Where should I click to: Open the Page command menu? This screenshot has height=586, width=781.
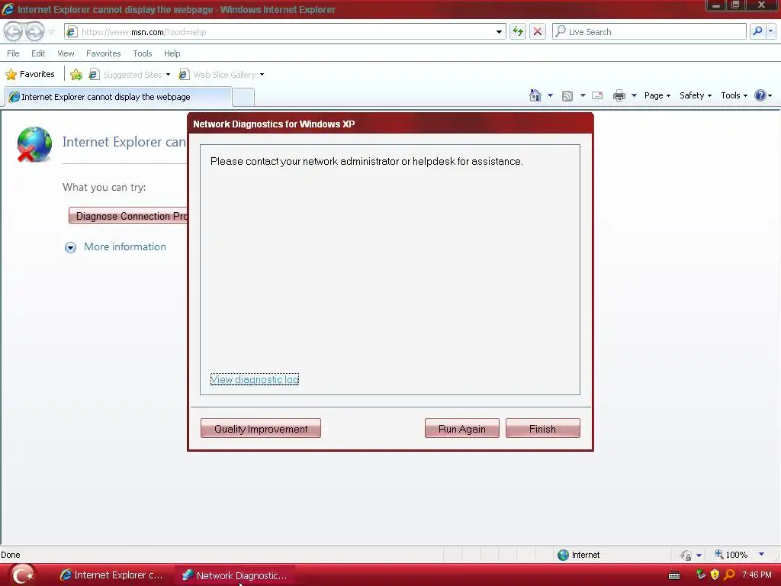[x=657, y=95]
